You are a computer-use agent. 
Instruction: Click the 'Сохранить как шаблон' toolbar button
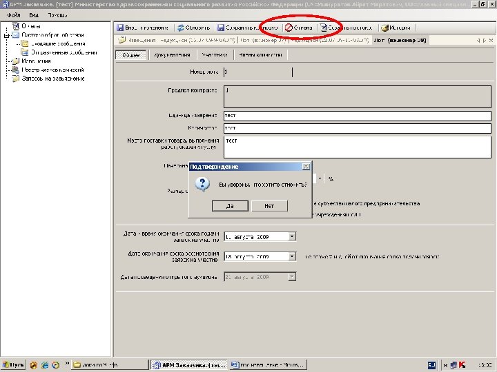248,28
